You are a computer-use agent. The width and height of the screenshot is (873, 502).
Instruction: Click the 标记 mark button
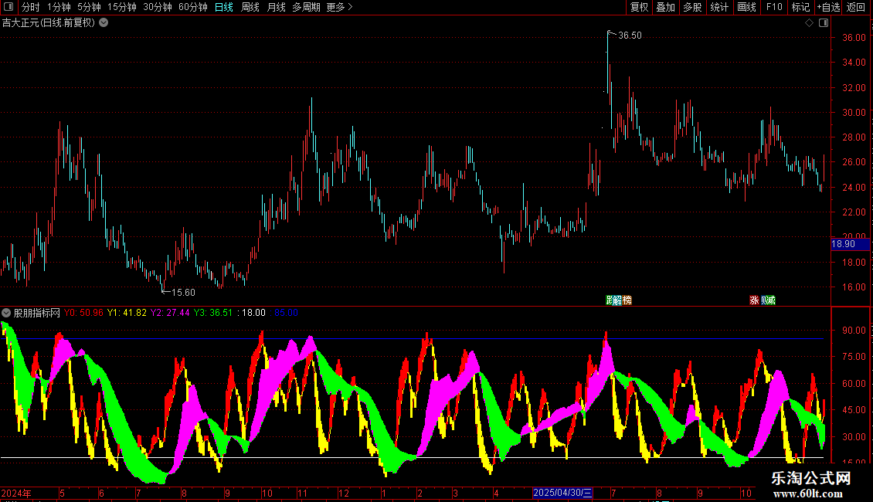(800, 7)
